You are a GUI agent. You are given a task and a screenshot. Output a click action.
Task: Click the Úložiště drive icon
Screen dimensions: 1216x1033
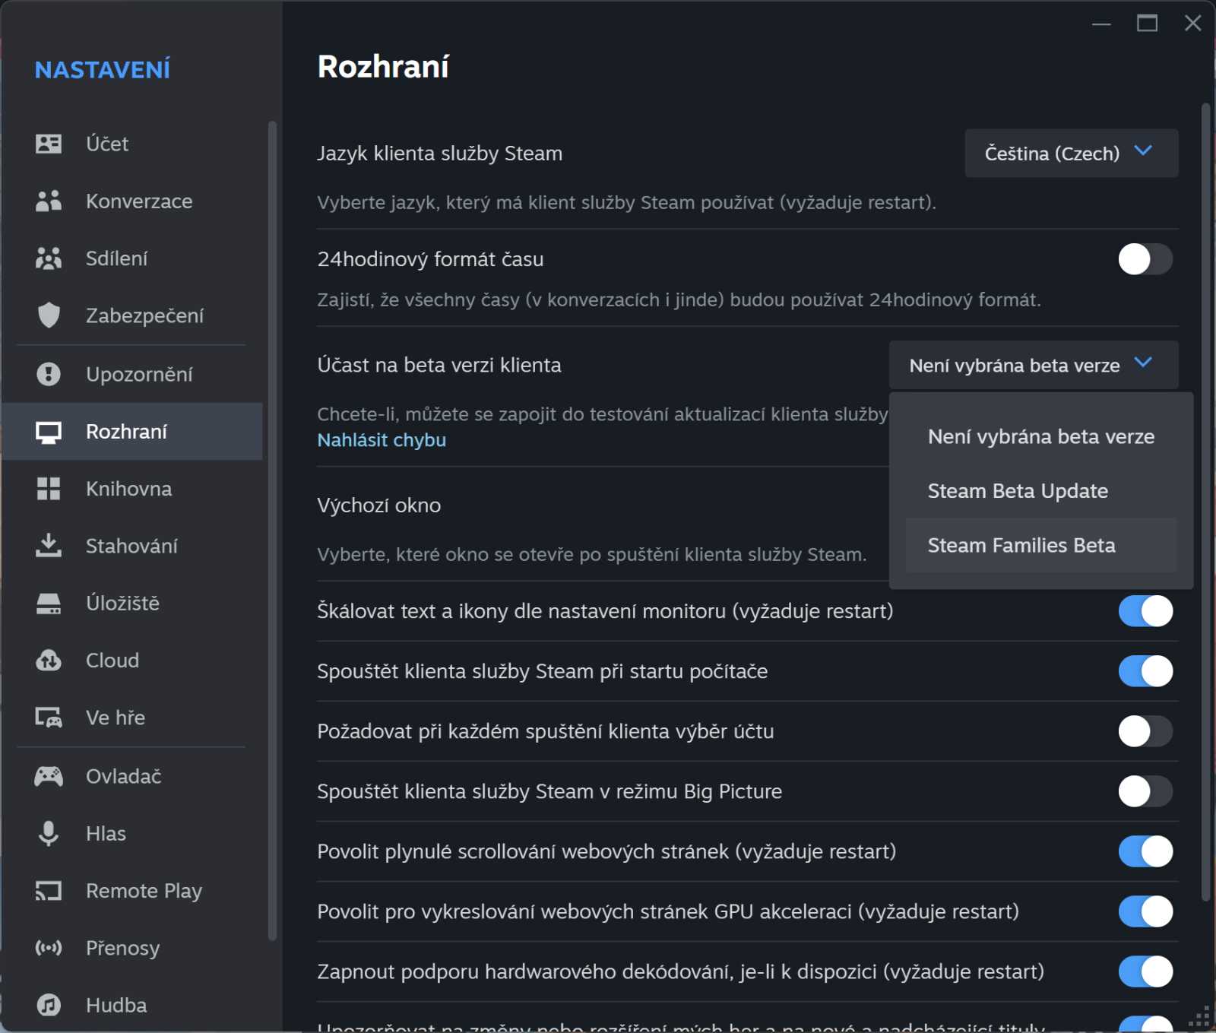coord(49,604)
